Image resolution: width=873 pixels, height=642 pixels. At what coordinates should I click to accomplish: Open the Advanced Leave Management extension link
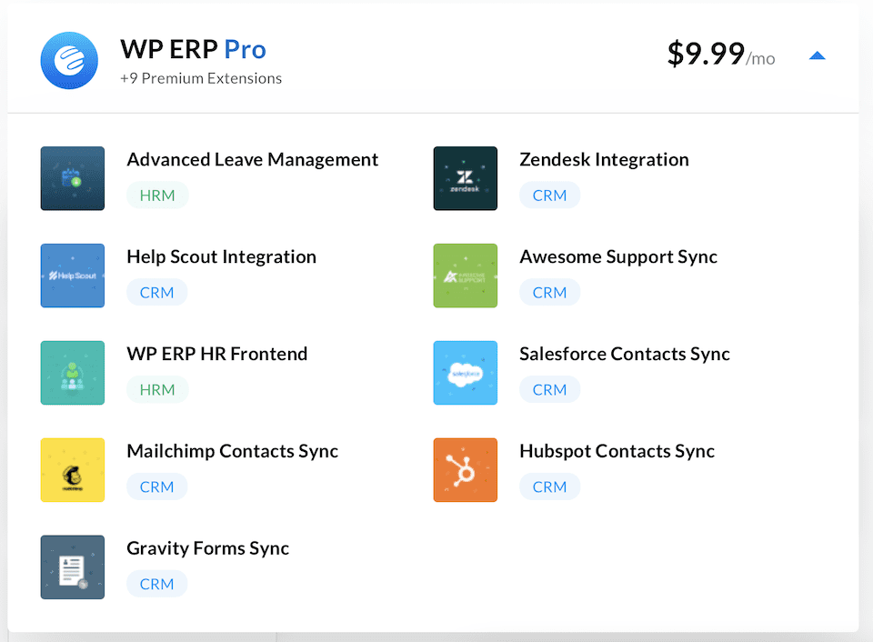click(x=252, y=159)
